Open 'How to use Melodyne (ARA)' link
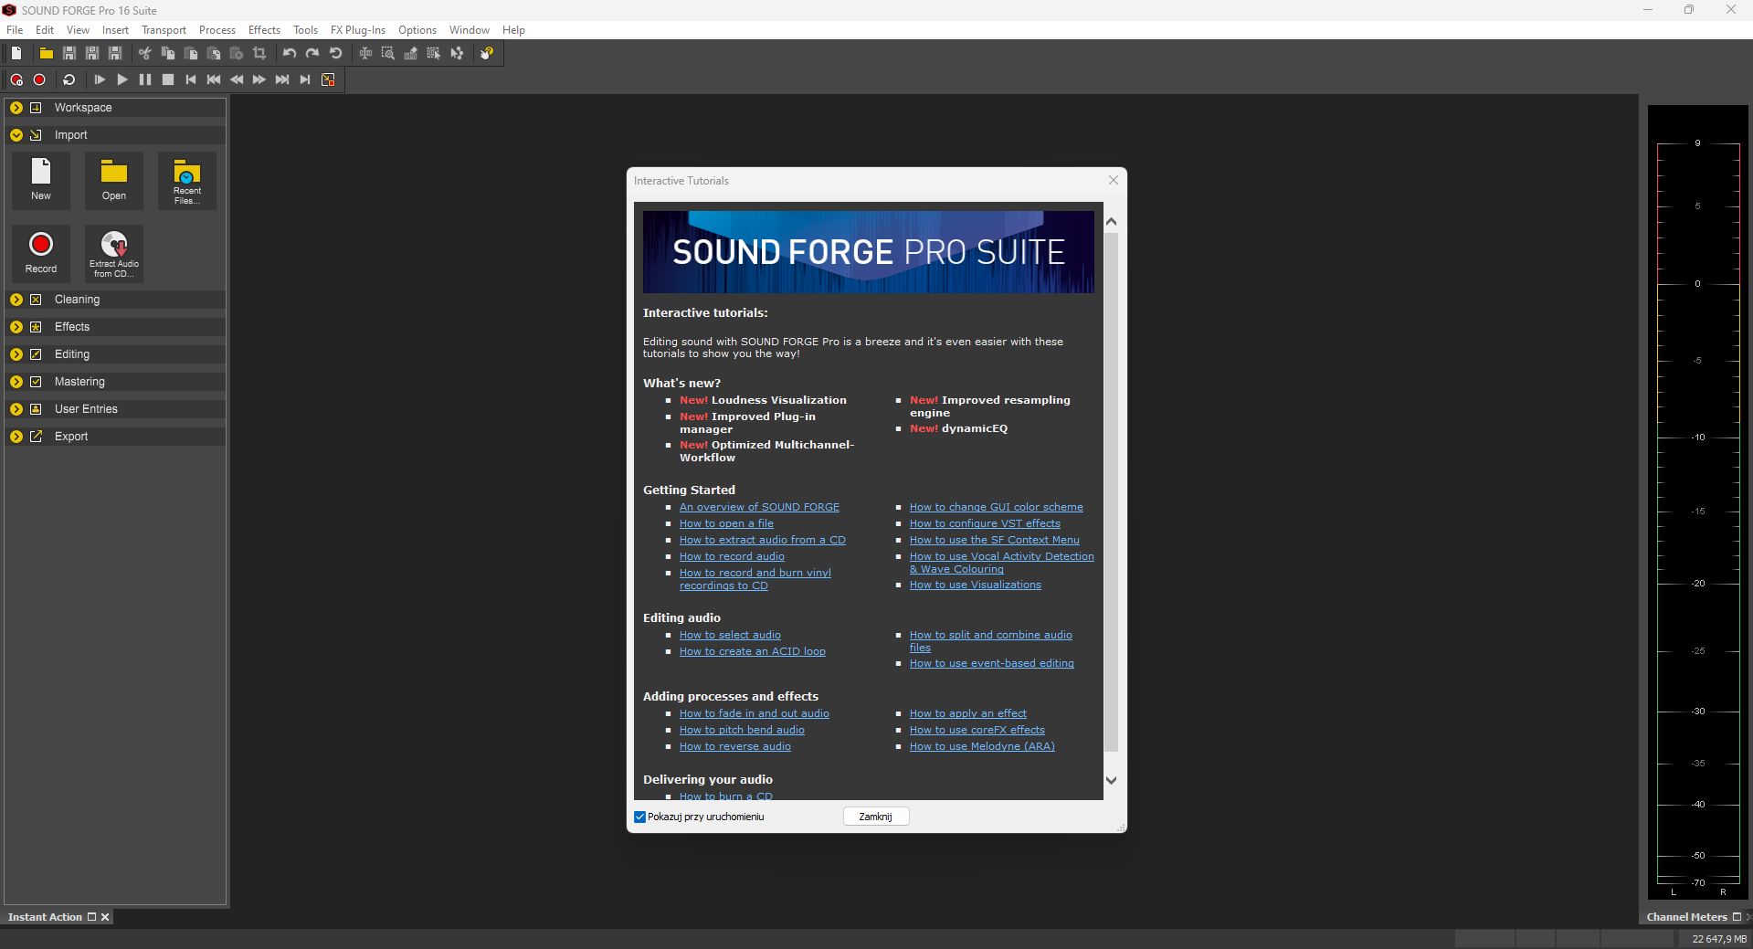Viewport: 1753px width, 949px height. (982, 746)
